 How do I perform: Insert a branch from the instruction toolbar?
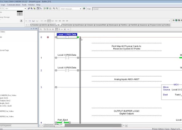pyautogui.click(x=34, y=21)
